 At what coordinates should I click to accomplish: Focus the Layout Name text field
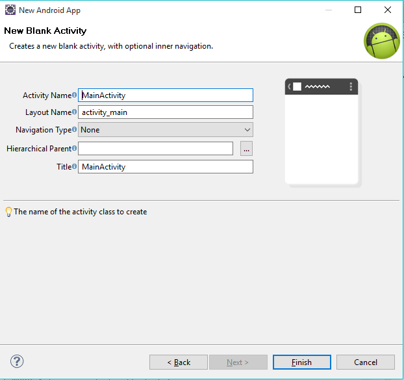click(x=166, y=112)
